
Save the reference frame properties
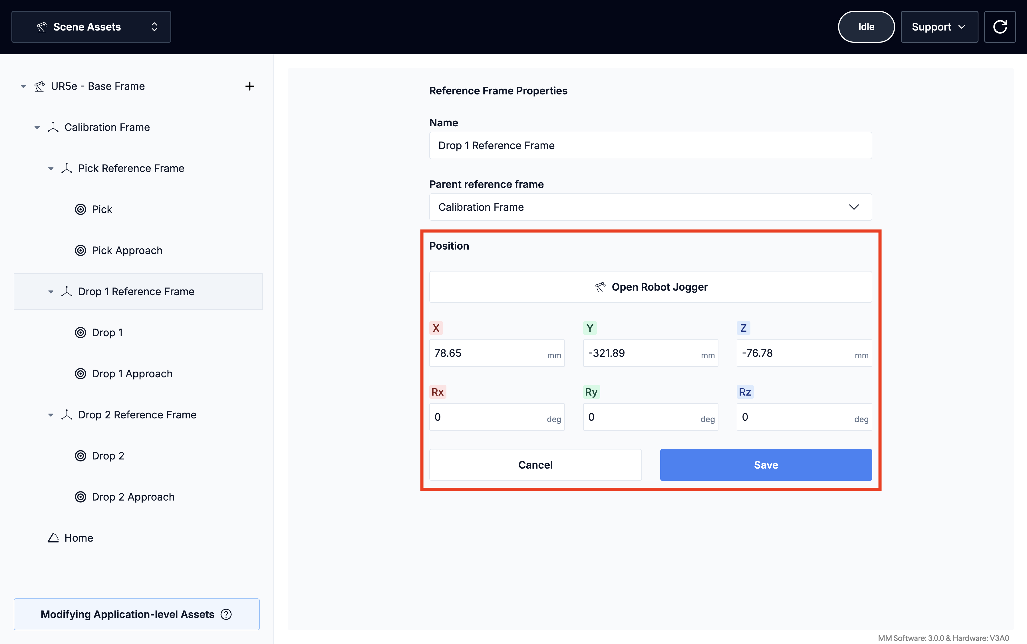pos(766,465)
